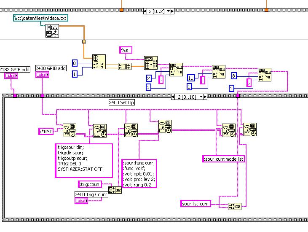The height and width of the screenshot is (232, 308).
Task: Click the 2400 GPIB add string terminal
Action: click(42, 75)
